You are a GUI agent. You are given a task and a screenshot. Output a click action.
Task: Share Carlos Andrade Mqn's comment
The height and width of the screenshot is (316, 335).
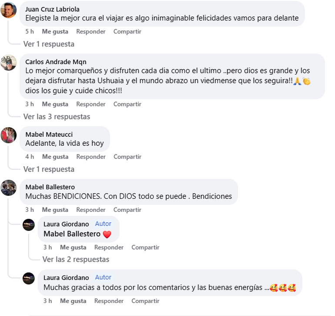[x=127, y=104]
